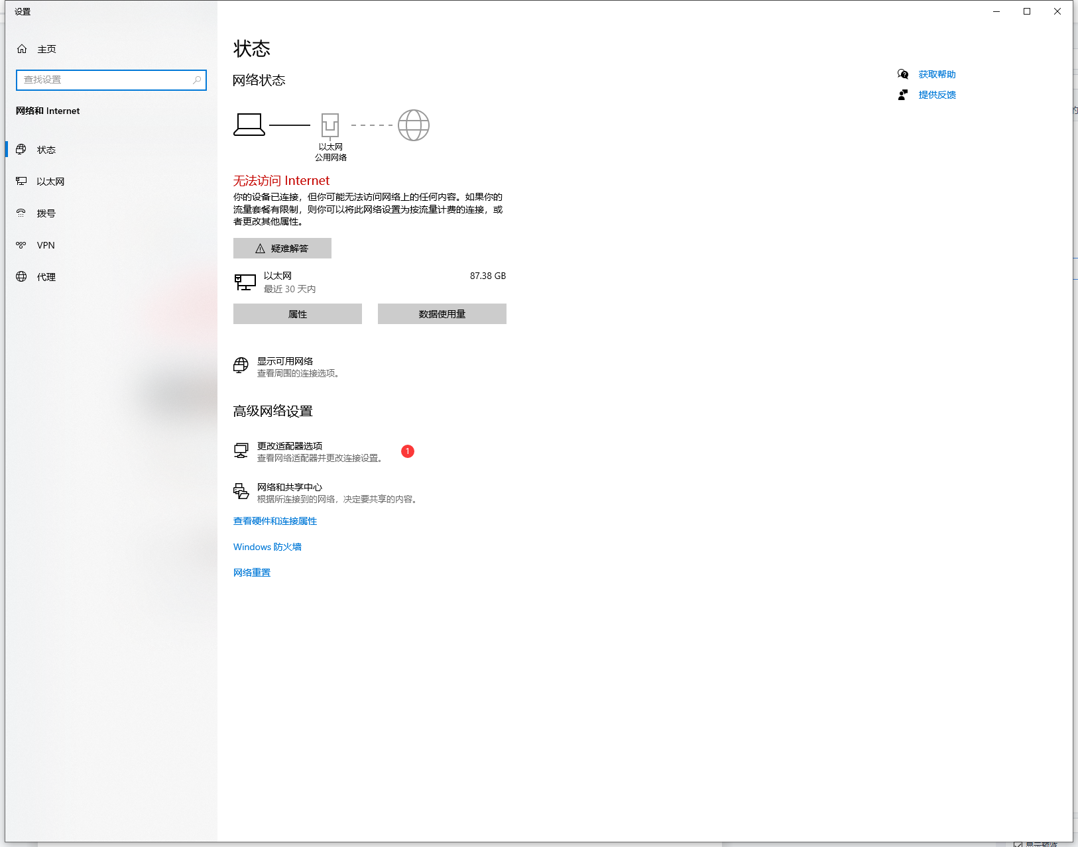The width and height of the screenshot is (1078, 847).
Task: Click the laptop icon in network diagram
Action: click(x=249, y=125)
